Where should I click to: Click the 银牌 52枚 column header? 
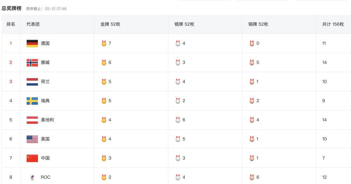184,24
